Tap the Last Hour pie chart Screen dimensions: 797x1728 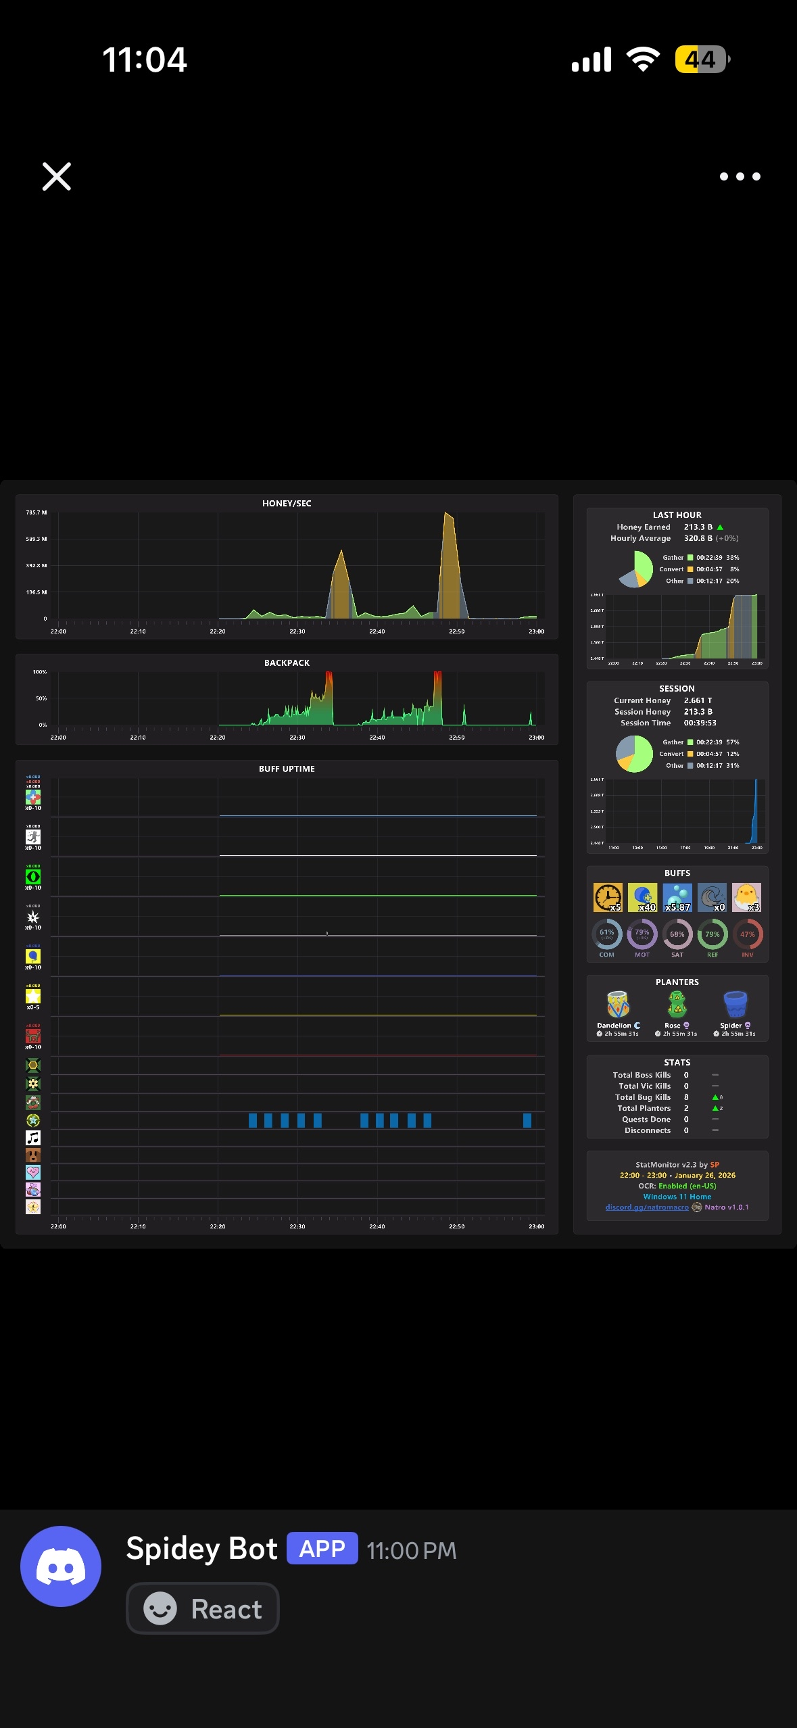click(x=635, y=569)
